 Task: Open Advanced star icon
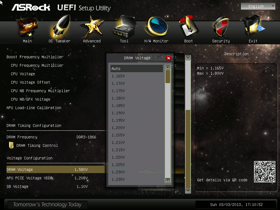[92, 27]
